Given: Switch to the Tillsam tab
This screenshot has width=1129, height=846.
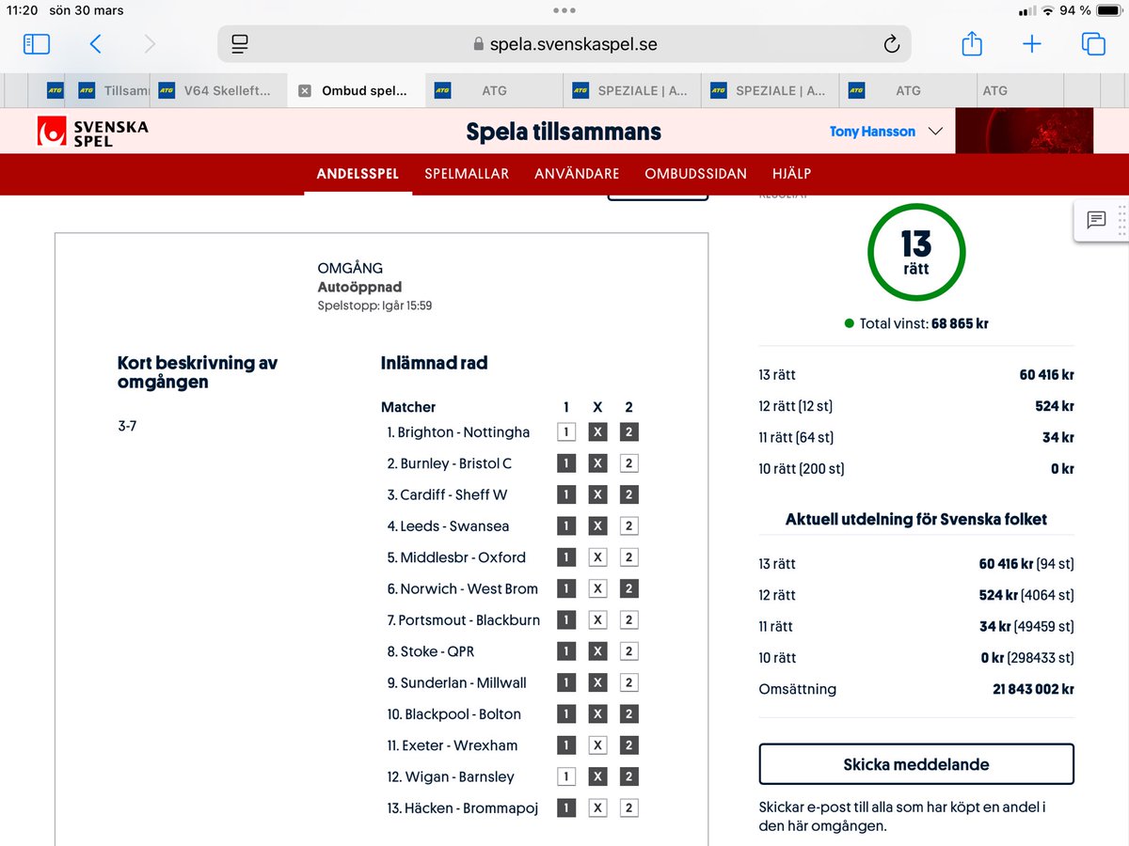Looking at the screenshot, I should (114, 91).
